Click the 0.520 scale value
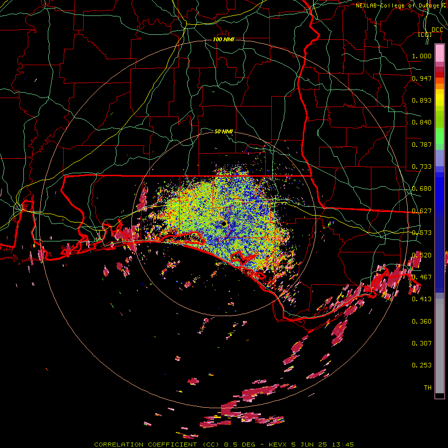 point(422,255)
